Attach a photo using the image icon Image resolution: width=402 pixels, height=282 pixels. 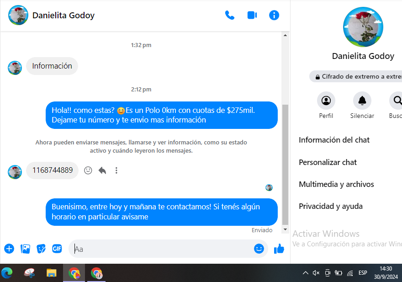tap(26, 249)
